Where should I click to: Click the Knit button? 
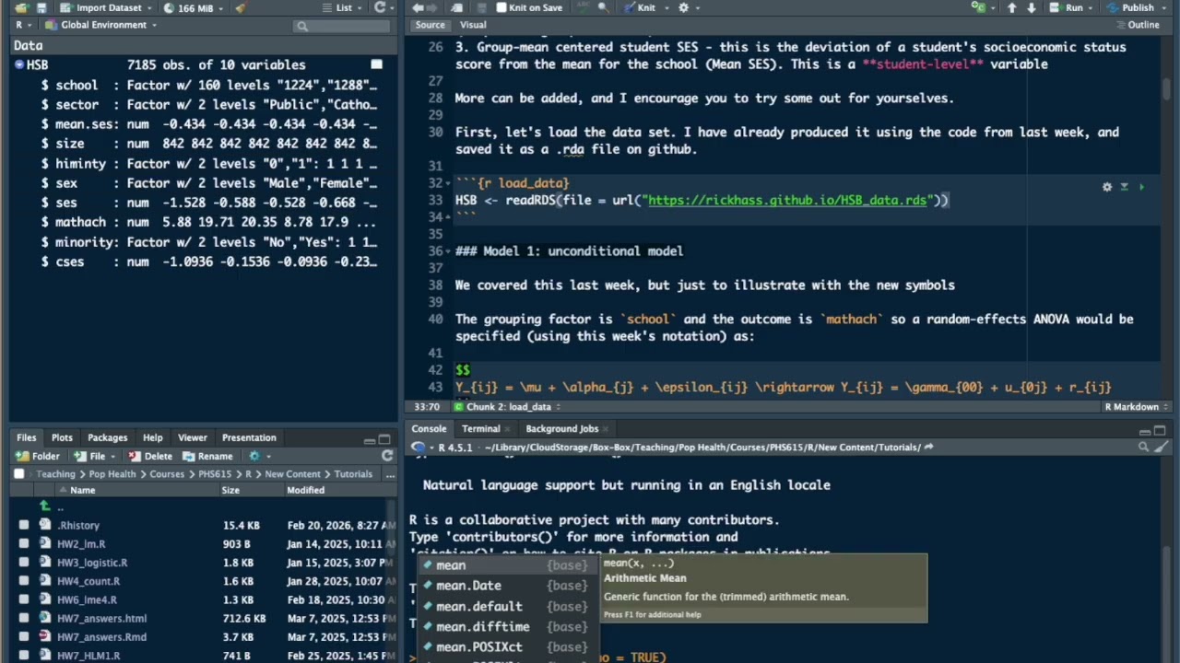point(639,7)
